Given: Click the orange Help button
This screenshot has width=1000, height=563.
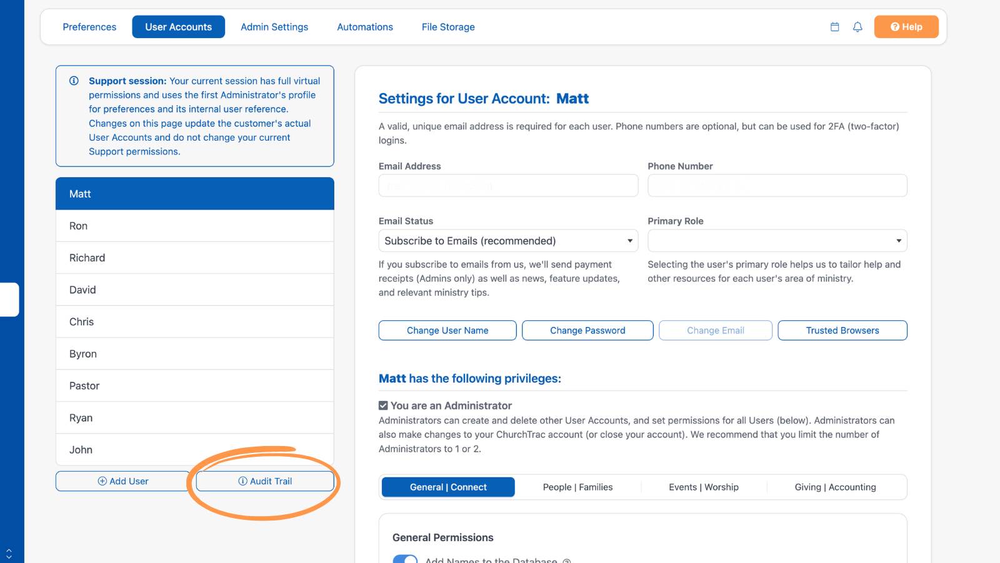Looking at the screenshot, I should 906,27.
